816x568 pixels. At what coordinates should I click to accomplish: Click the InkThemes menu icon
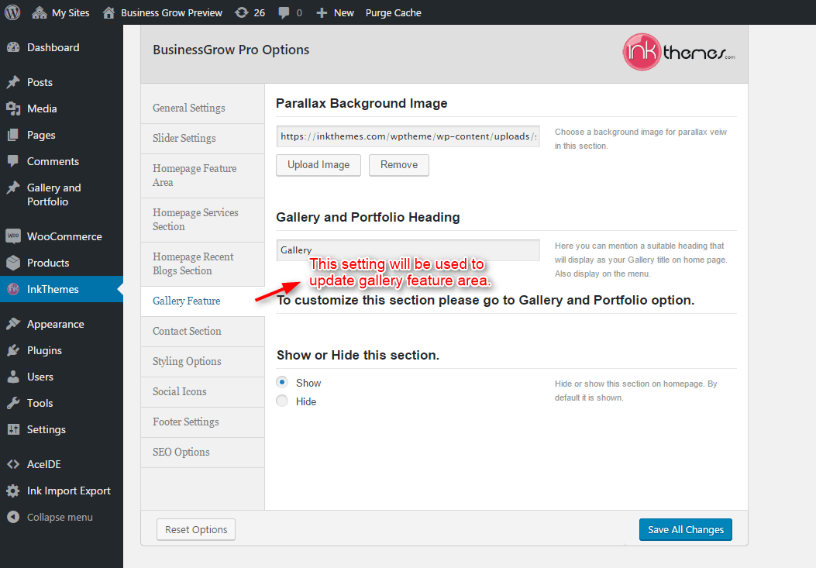point(13,289)
